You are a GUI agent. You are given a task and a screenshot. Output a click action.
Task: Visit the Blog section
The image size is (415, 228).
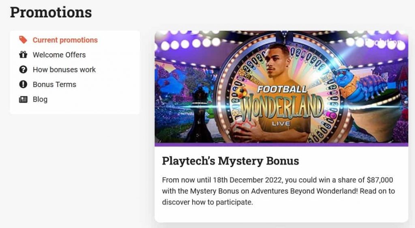pos(40,99)
